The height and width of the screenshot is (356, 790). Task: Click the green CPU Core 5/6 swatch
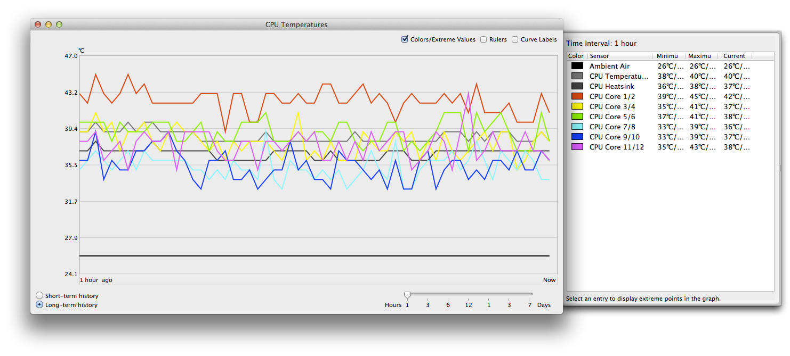tap(577, 117)
